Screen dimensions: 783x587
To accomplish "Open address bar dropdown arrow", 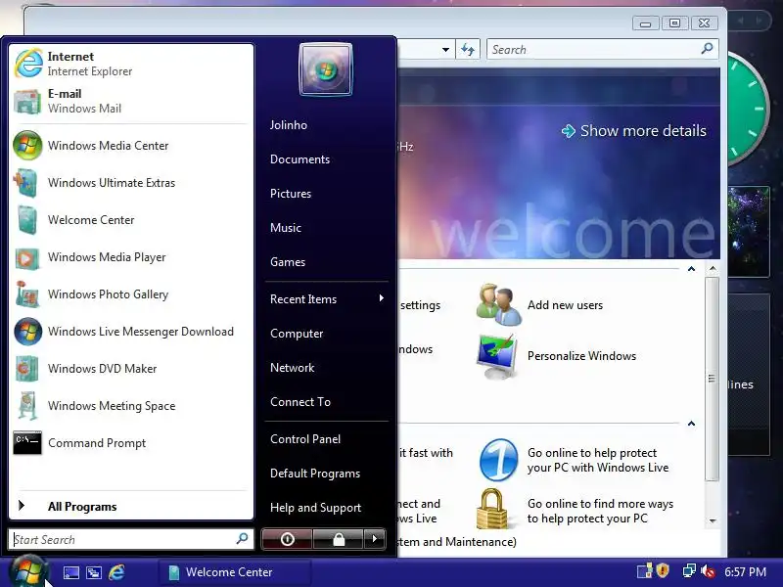I will pyautogui.click(x=445, y=50).
